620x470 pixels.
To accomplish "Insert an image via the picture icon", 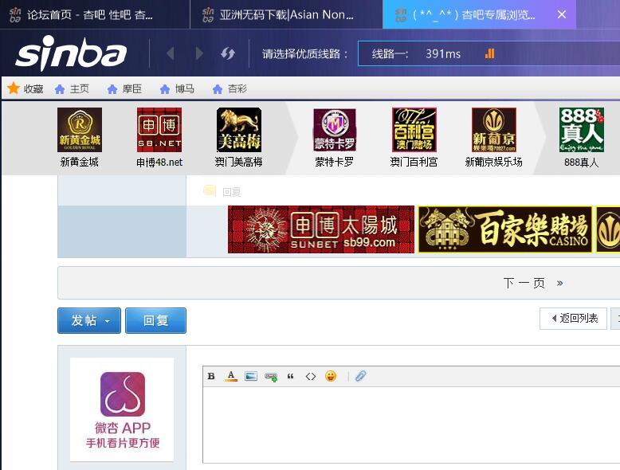I will point(251,376).
